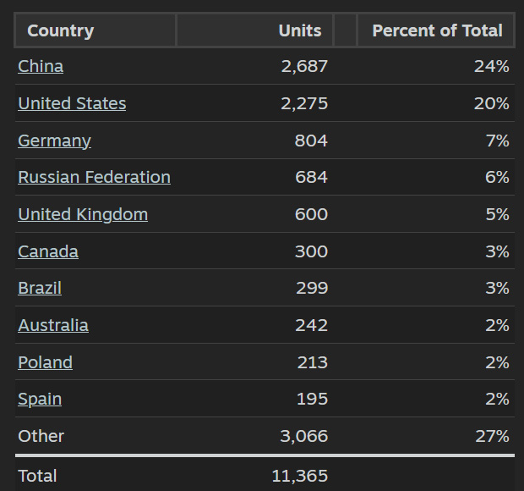Select the Other row label
Viewport: 524px width, 491px height.
[41, 436]
